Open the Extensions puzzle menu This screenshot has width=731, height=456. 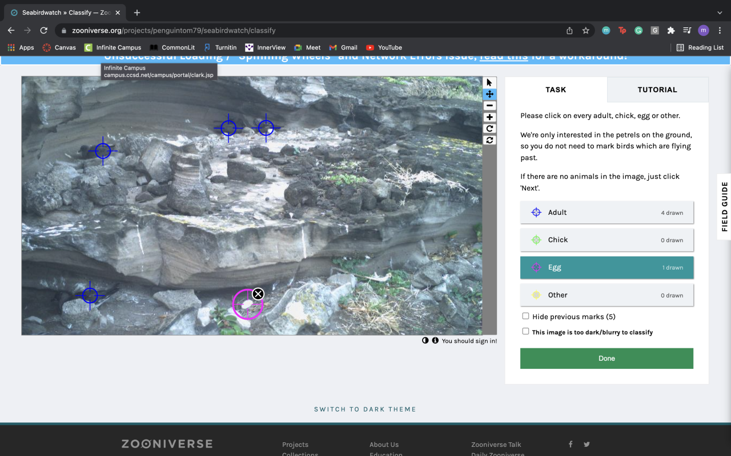pos(671,30)
